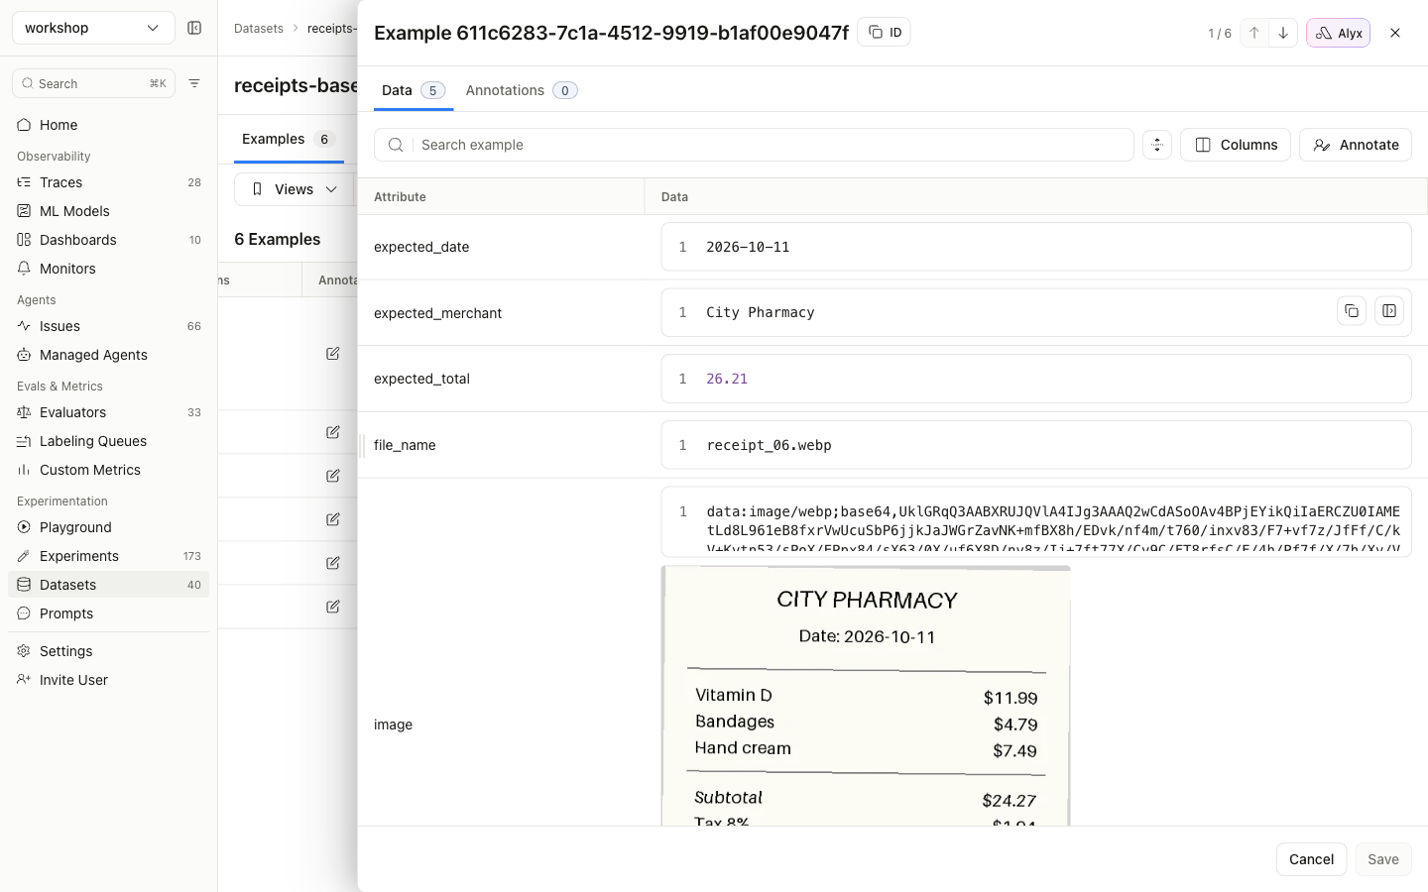The image size is (1428, 892).
Task: Click the expected_date value 2026-10-11
Action: tap(748, 247)
